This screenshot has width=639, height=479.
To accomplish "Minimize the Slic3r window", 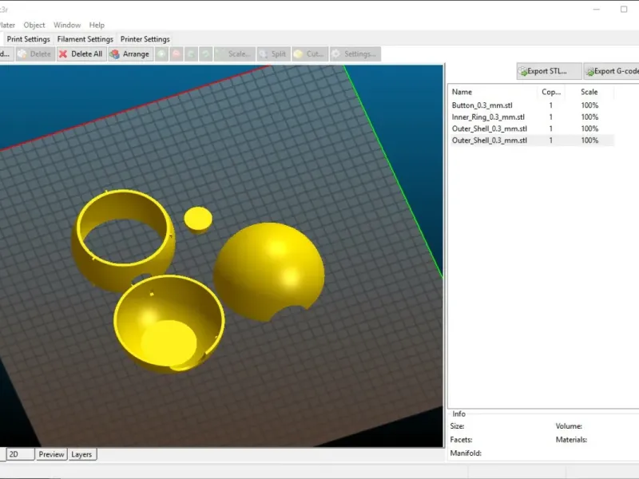I will (596, 9).
